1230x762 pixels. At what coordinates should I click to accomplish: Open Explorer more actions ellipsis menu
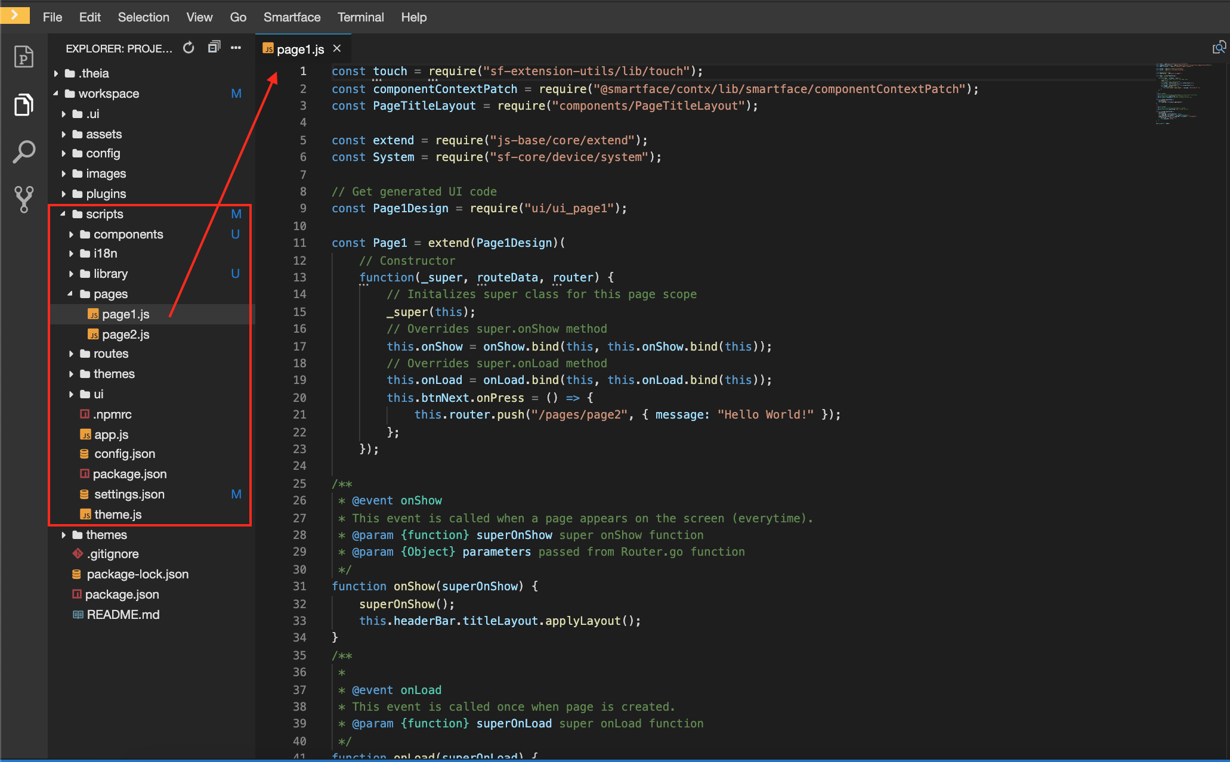pyautogui.click(x=236, y=48)
